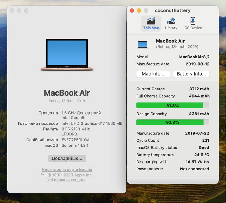This screenshot has height=203, width=226.
Task: Click the small MacBook icon in coconutBattery
Action: click(142, 45)
